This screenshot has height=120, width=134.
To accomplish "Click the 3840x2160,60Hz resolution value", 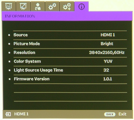I will 107,52.
